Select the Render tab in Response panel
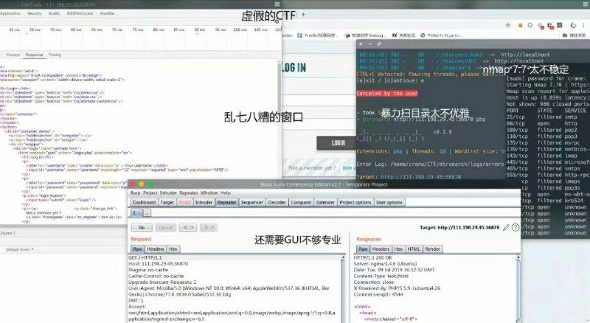This screenshot has width=590, height=323. (433, 249)
